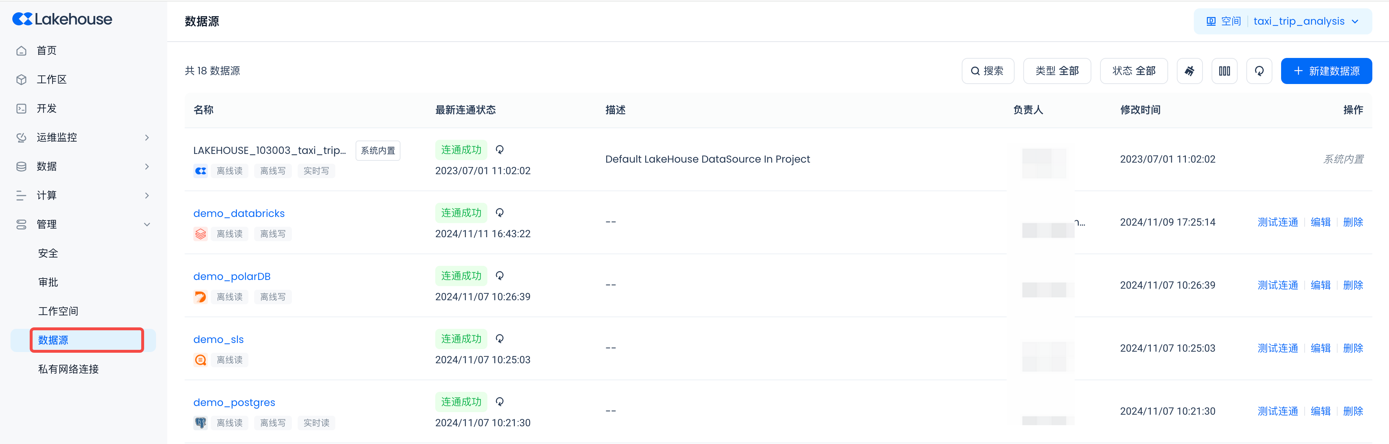Click the demo_postgres database type icon

pyautogui.click(x=201, y=423)
